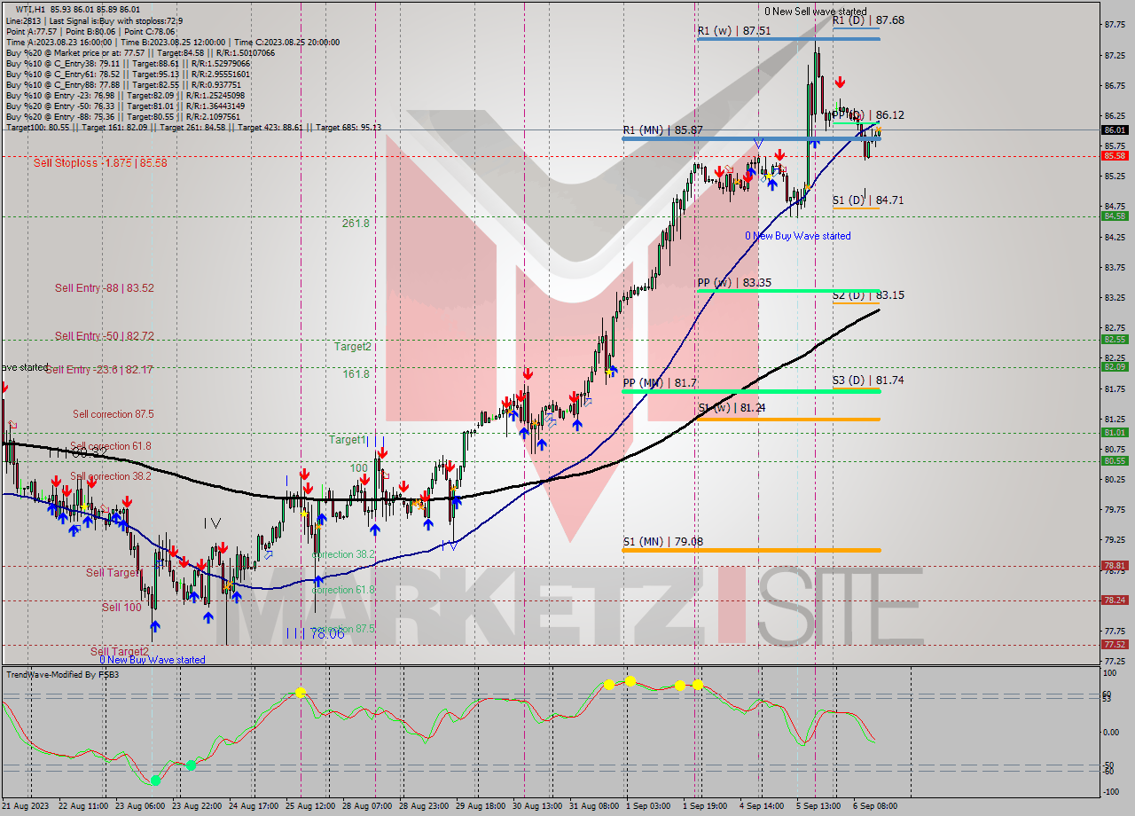Click the 83.25 price axis label
1135x816 pixels.
pyautogui.click(x=1115, y=298)
